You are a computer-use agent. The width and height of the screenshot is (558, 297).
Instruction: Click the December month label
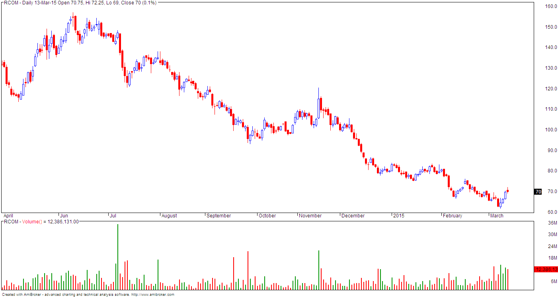(353, 215)
